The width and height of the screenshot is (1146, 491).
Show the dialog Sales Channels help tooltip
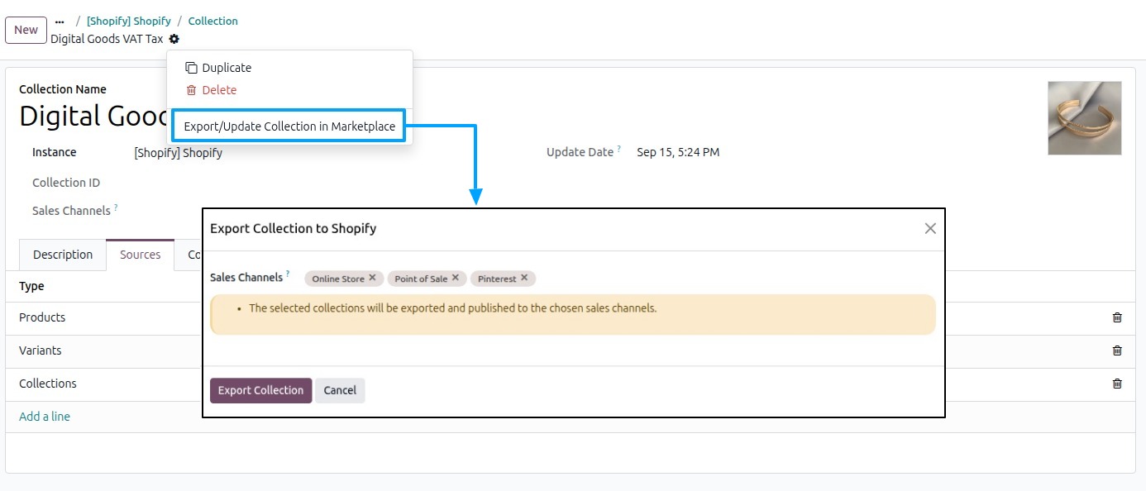tap(288, 274)
